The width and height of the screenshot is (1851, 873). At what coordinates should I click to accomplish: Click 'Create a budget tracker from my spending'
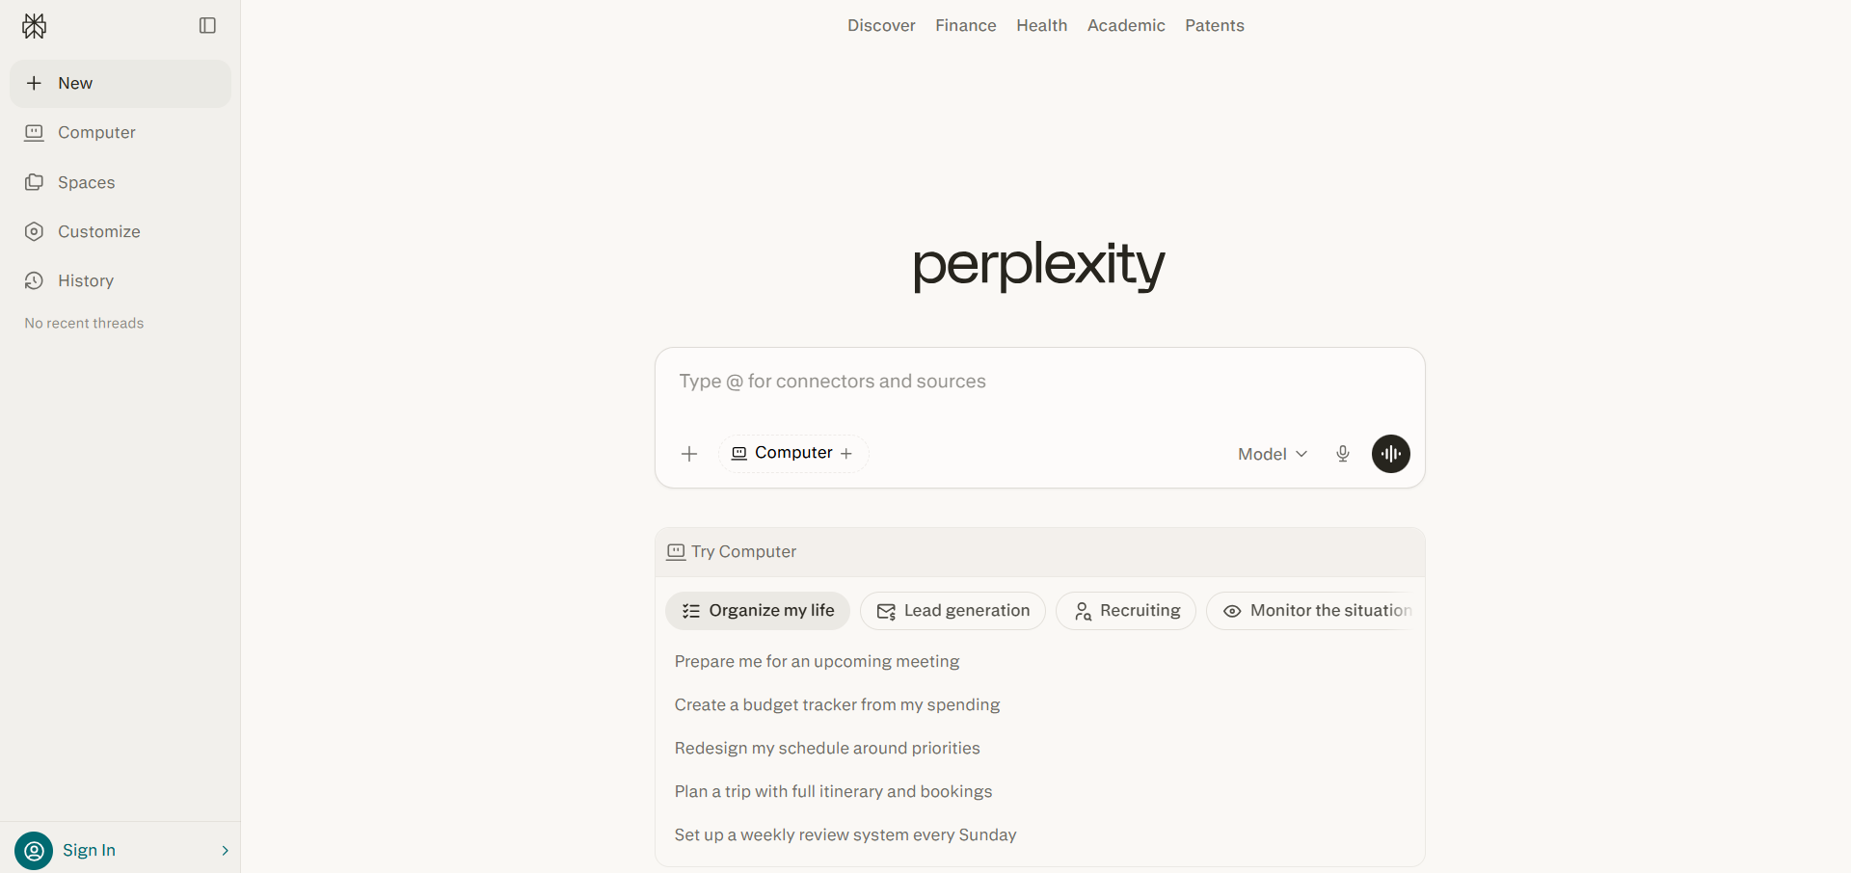click(837, 705)
